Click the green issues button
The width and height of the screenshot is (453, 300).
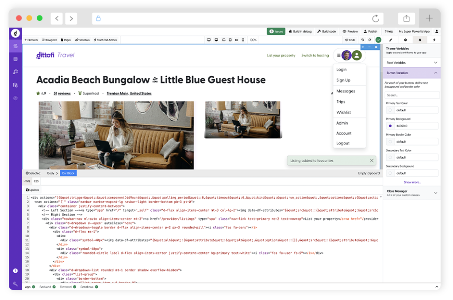[276, 31]
